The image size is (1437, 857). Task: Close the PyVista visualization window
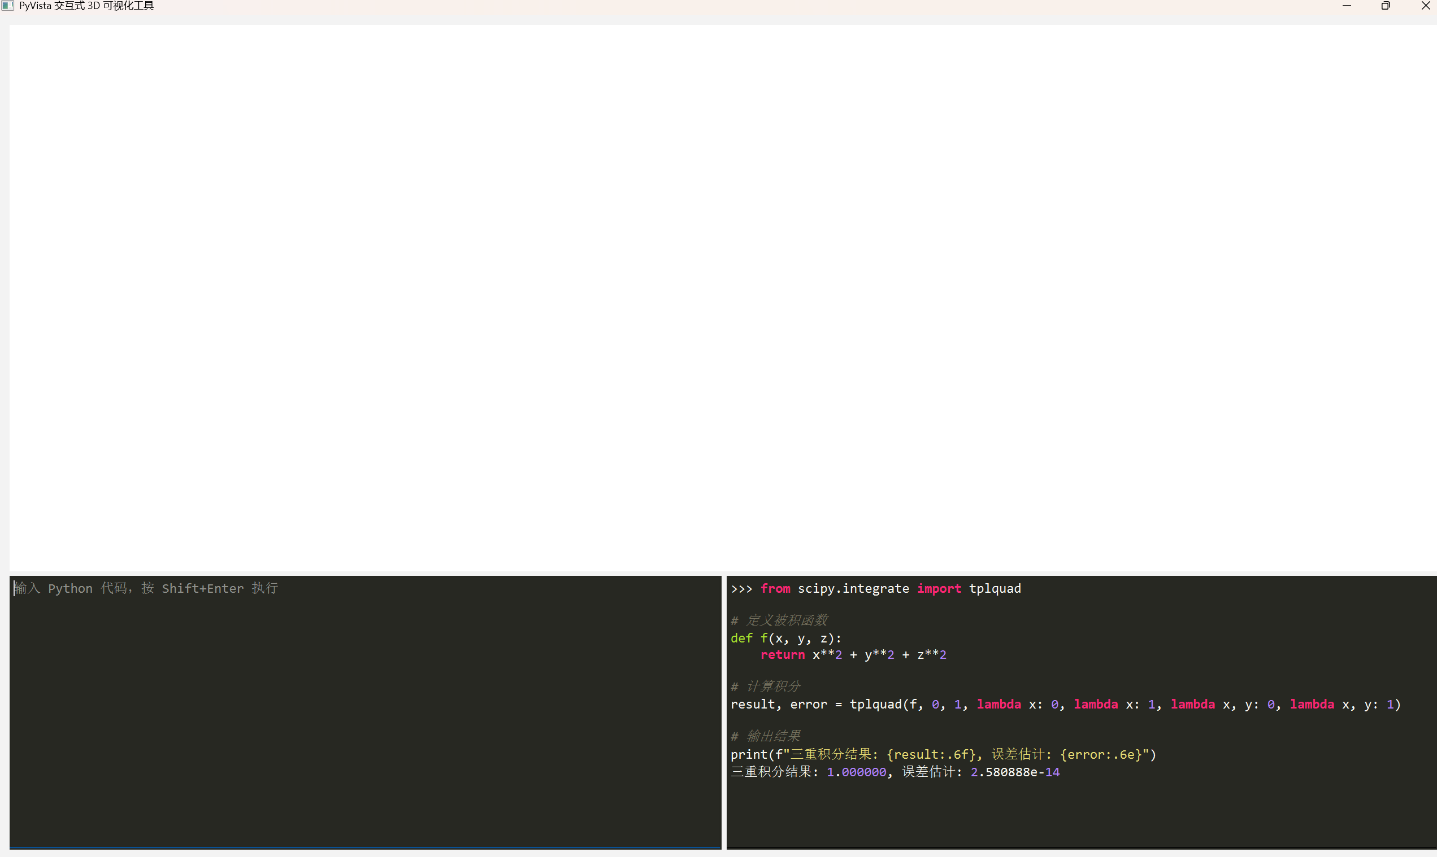pyautogui.click(x=1425, y=6)
